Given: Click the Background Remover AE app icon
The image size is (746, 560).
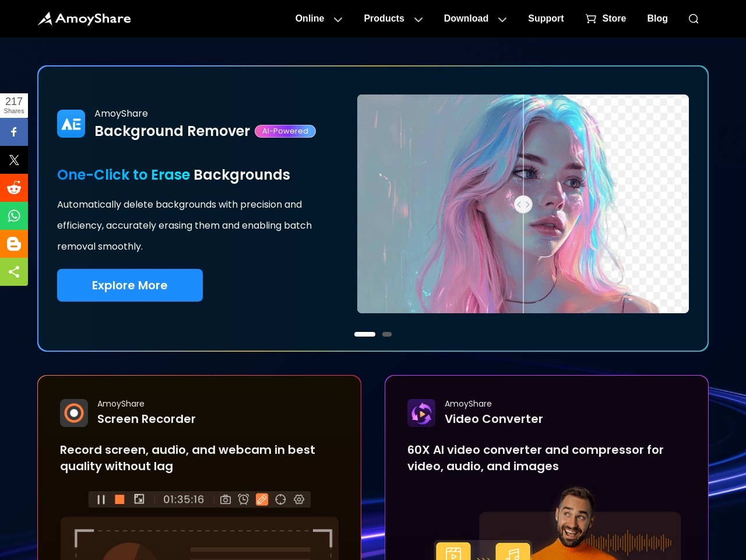Looking at the screenshot, I should [x=71, y=124].
